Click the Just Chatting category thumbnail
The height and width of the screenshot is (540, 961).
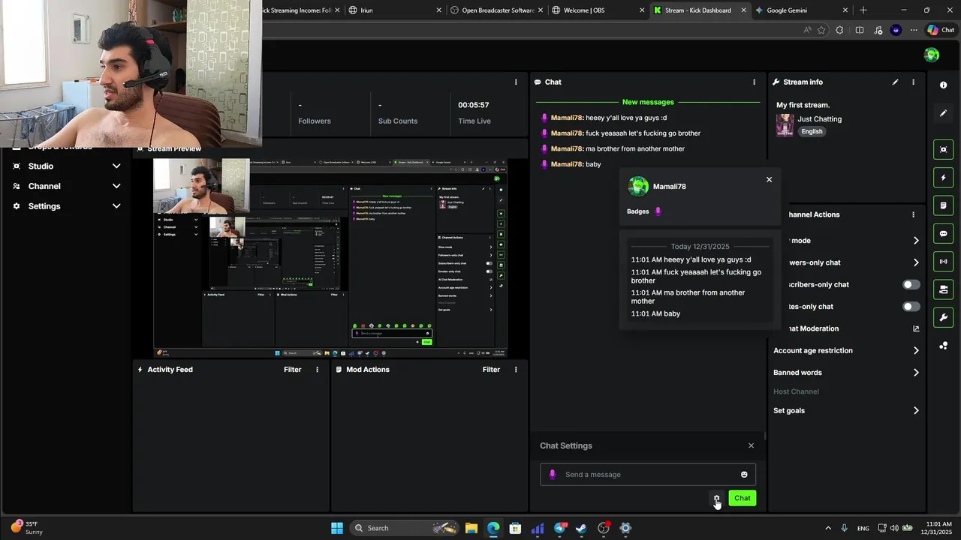click(785, 125)
